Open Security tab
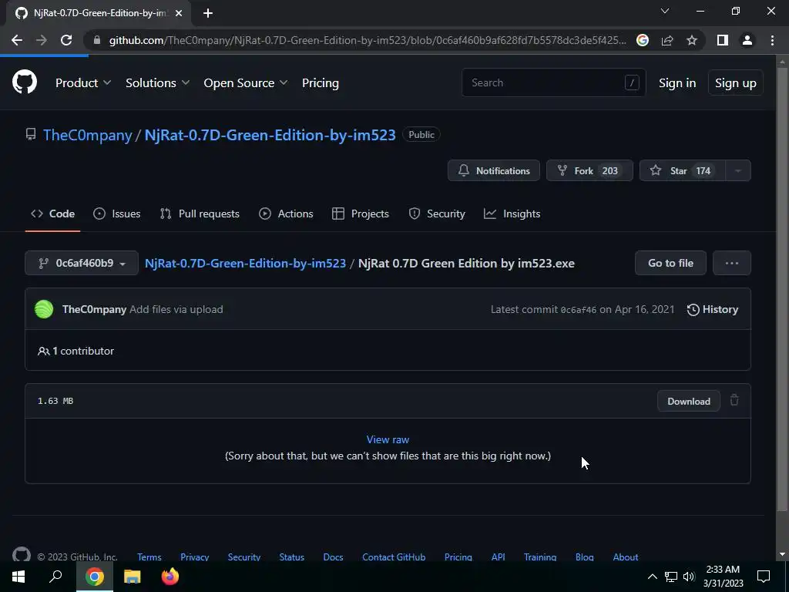 click(x=437, y=214)
